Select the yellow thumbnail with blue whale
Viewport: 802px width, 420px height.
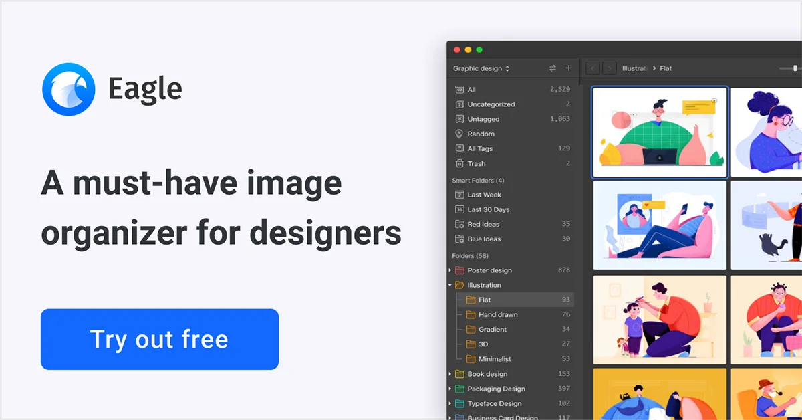pos(660,394)
